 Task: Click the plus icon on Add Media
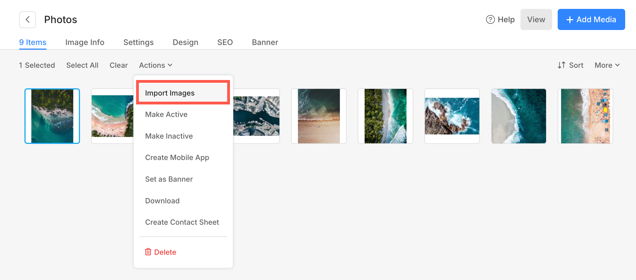coord(570,20)
